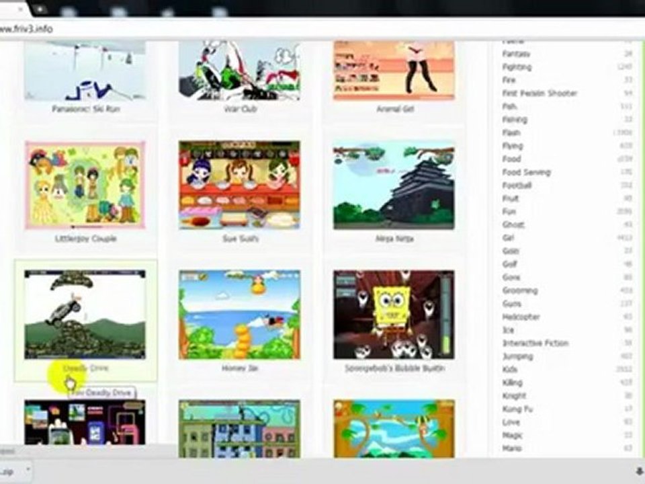This screenshot has height=484, width=645.
Task: Click the Arsenal Girl title link
Action: tap(395, 109)
